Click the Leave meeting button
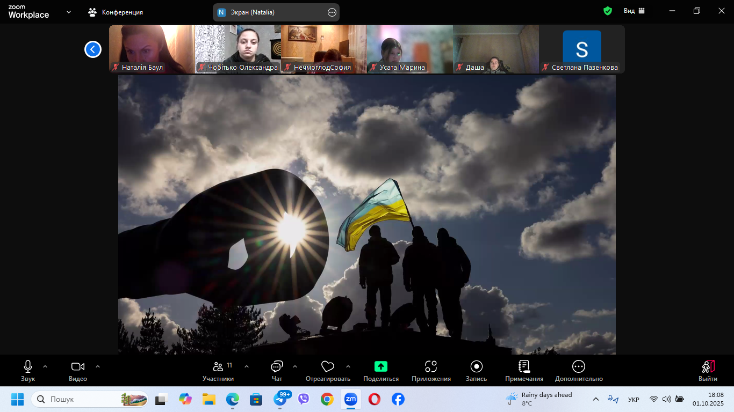The height and width of the screenshot is (412, 734). [708, 370]
